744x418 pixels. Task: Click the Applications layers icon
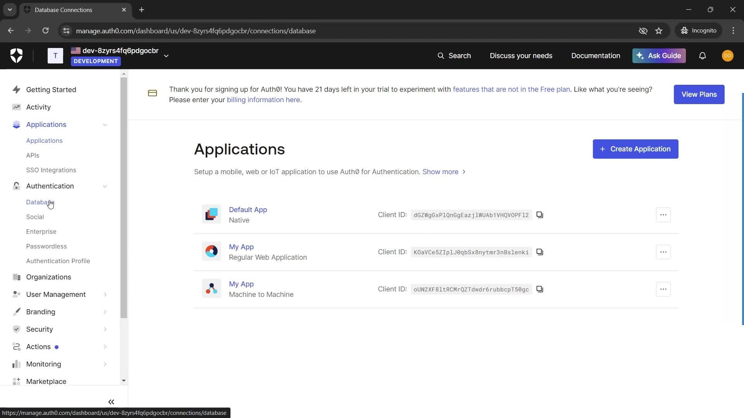[16, 125]
